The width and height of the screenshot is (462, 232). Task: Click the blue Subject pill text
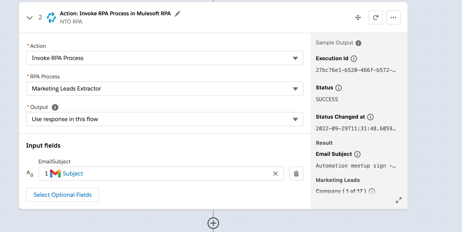pyautogui.click(x=73, y=174)
